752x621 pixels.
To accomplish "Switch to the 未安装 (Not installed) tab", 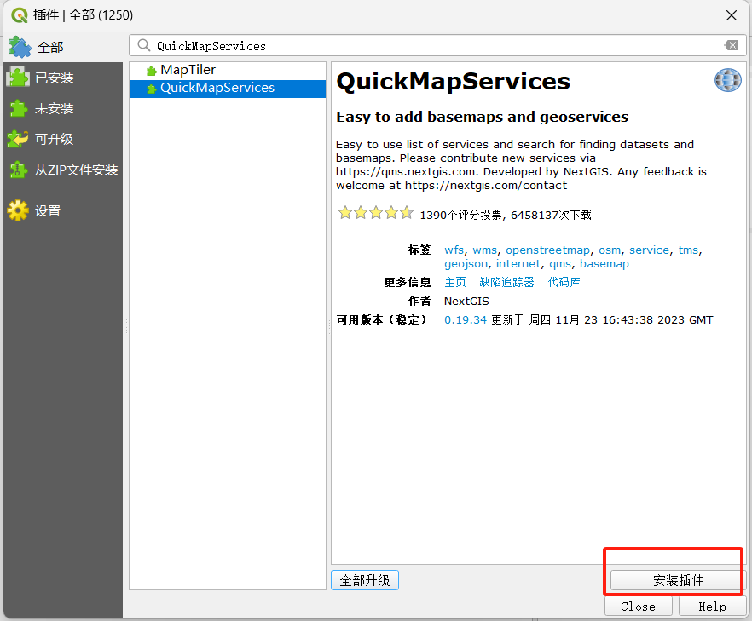I will [x=63, y=108].
